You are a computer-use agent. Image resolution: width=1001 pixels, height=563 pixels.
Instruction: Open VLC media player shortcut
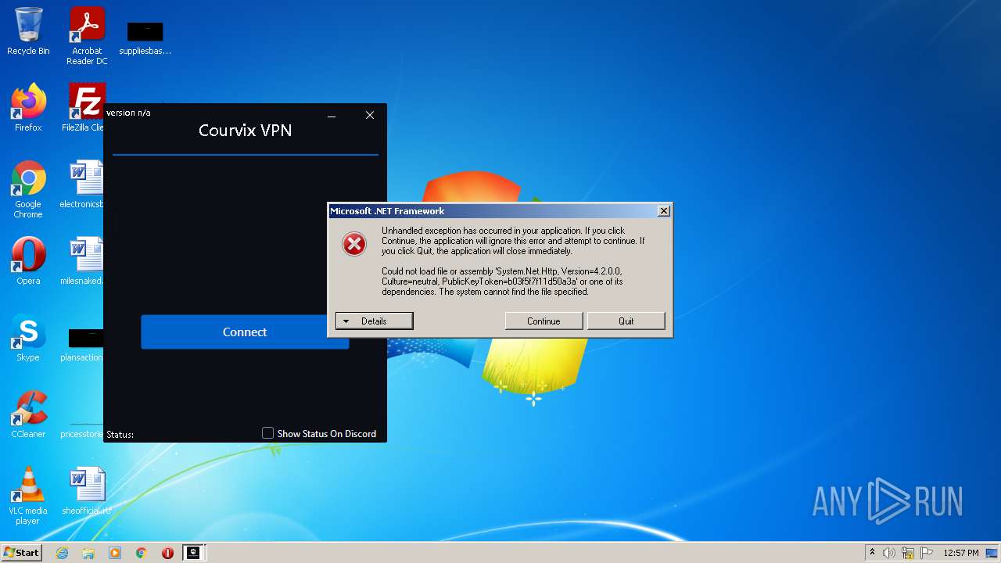point(28,496)
